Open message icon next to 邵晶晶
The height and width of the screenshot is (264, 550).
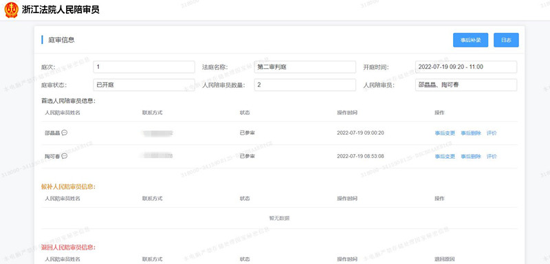click(65, 133)
